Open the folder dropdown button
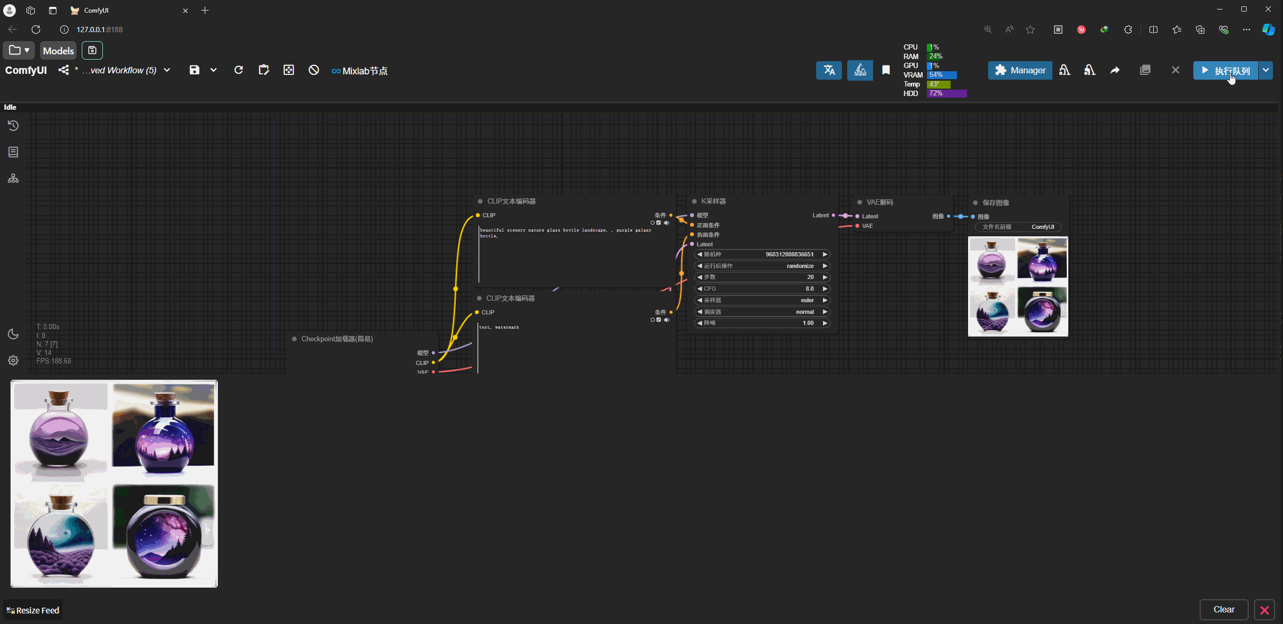 [18, 51]
